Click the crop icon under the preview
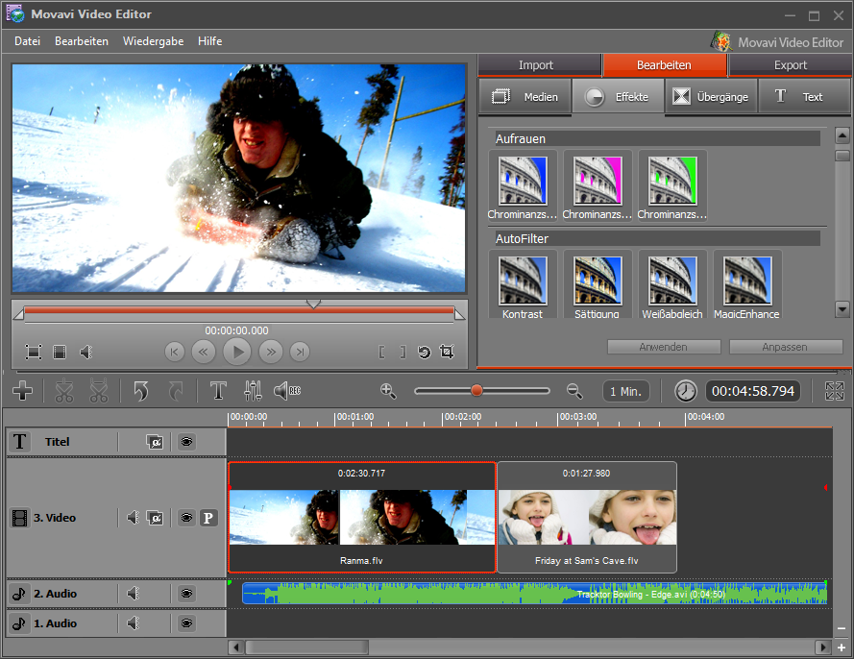 click(x=446, y=352)
